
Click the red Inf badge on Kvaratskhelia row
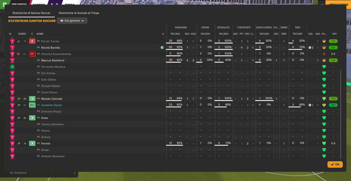pyautogui.click(x=32, y=54)
